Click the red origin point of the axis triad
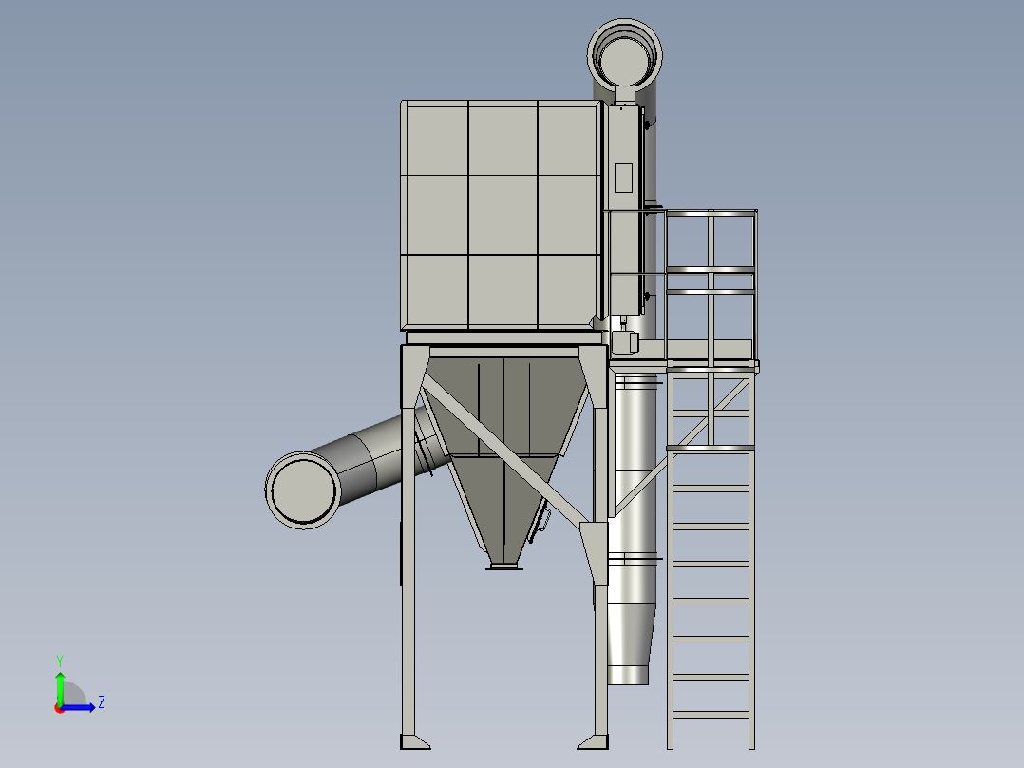The image size is (1024, 768). [60, 708]
